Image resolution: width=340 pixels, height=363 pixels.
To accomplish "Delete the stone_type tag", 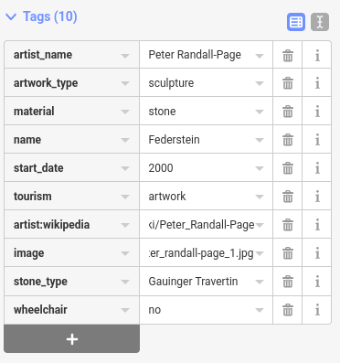I will (288, 282).
